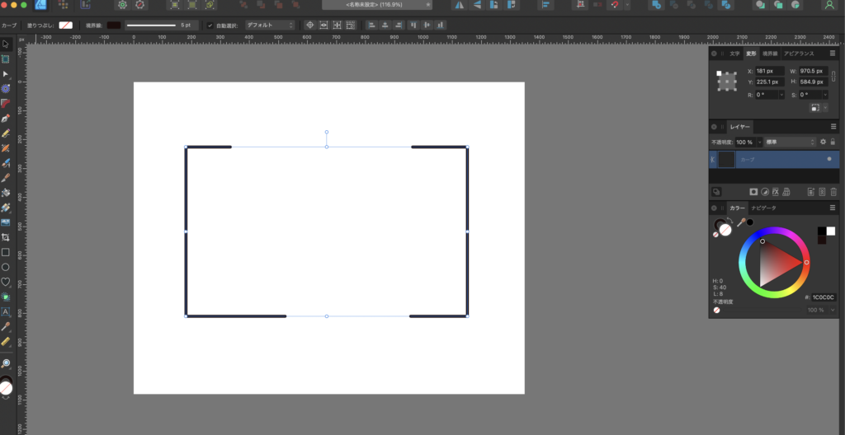Toggle visibility dot of カーブ layer
845x435 pixels.
[x=828, y=159]
